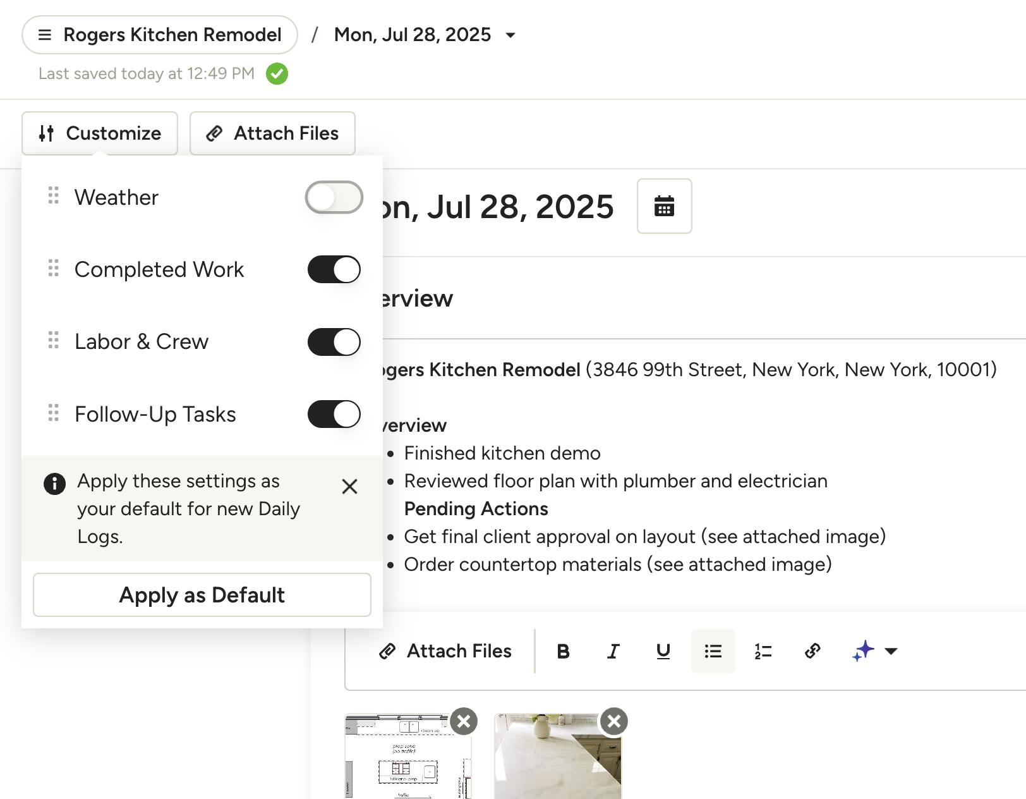
Task: Click the AI sparkle assistant icon
Action: [x=863, y=650]
